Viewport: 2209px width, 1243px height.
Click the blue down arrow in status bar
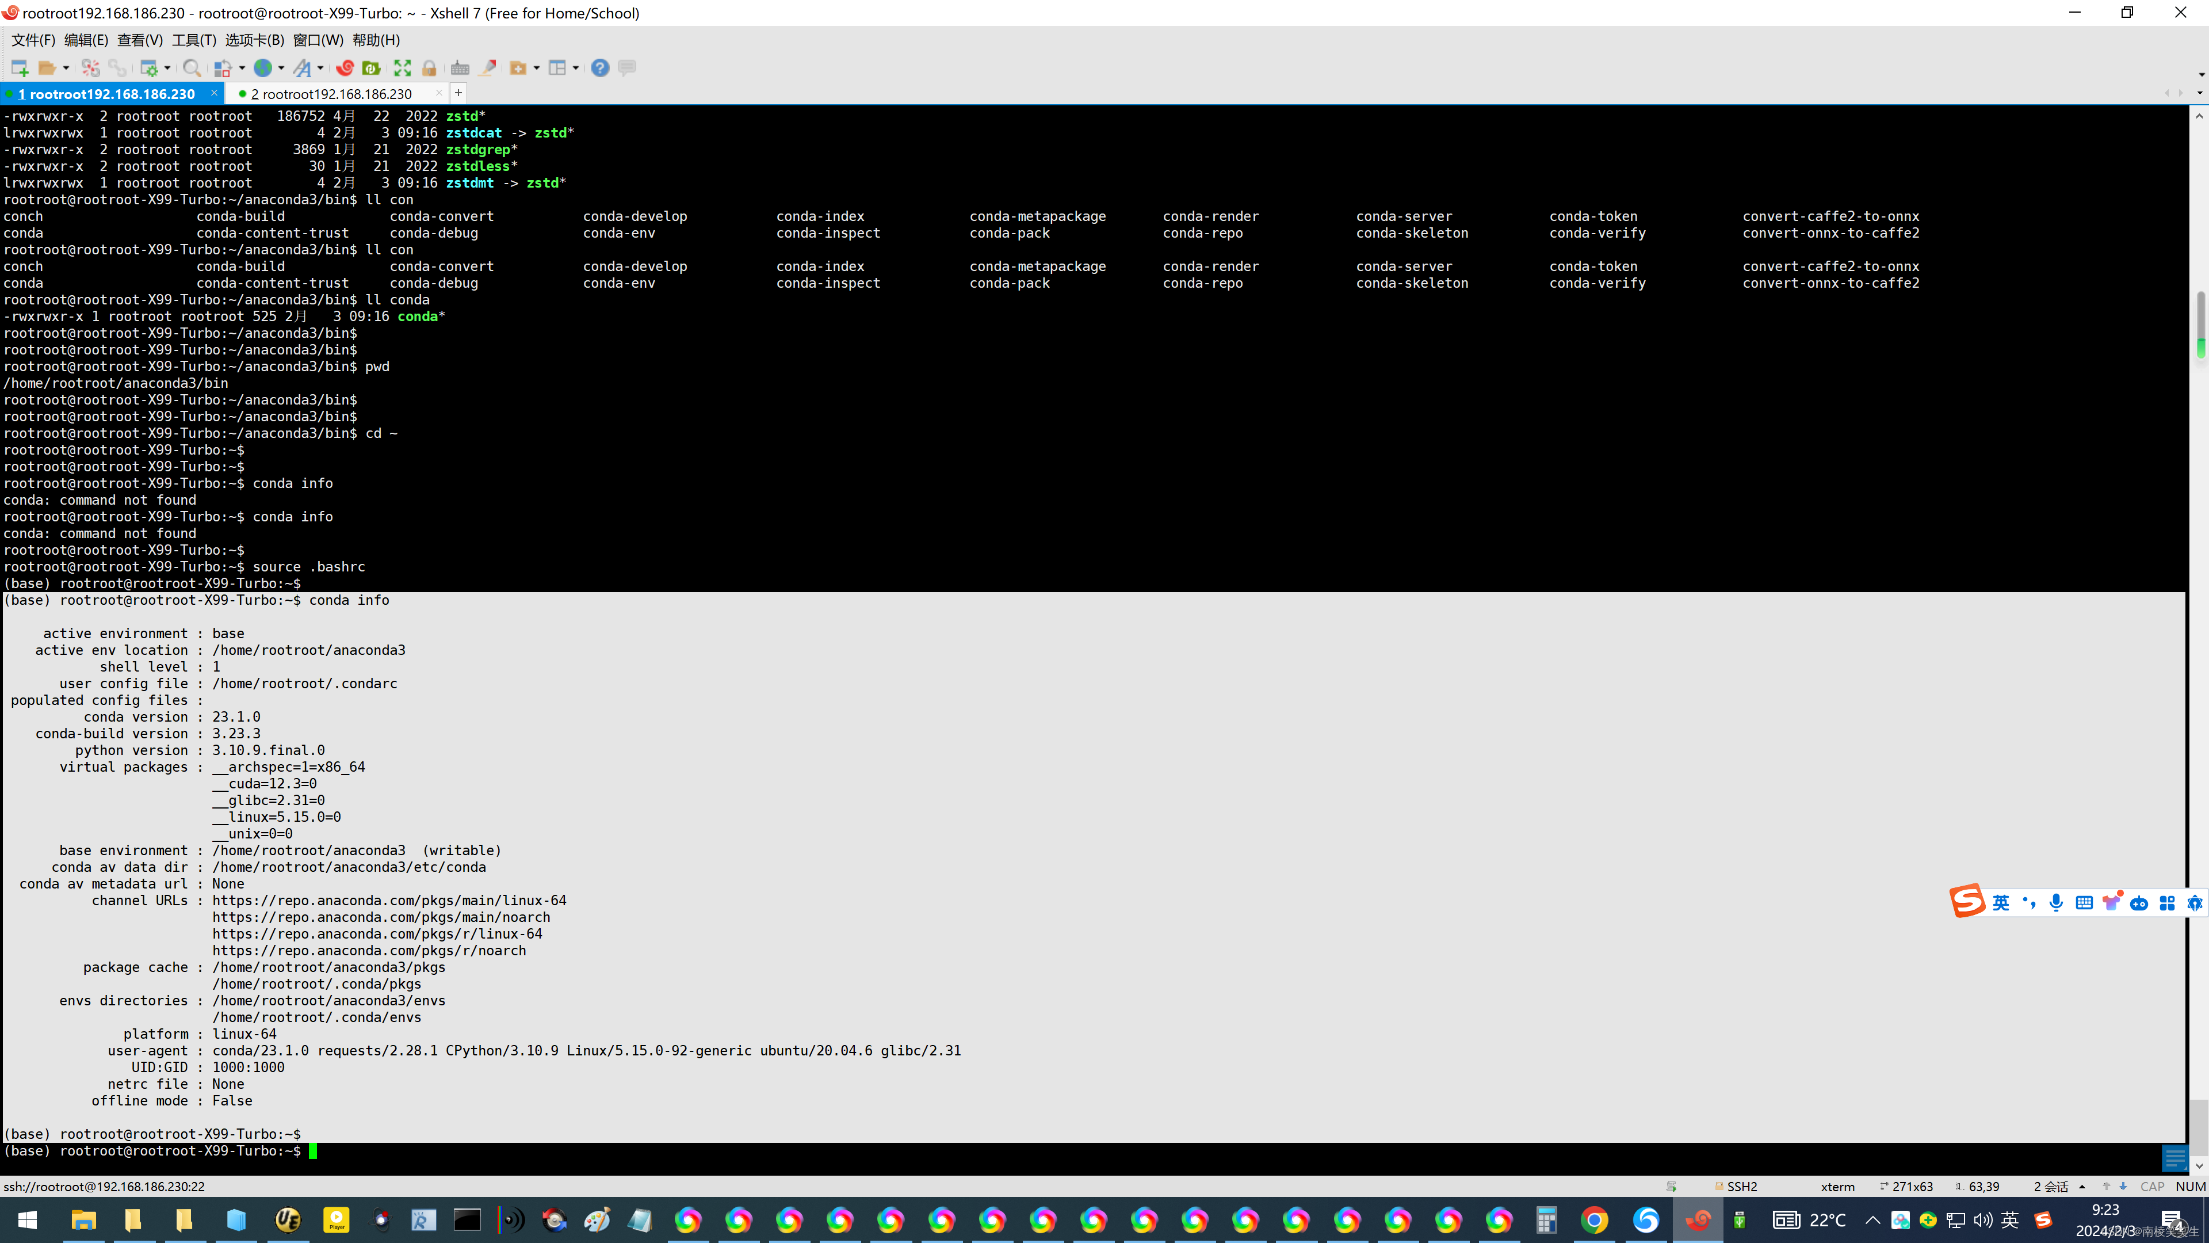(2122, 1187)
